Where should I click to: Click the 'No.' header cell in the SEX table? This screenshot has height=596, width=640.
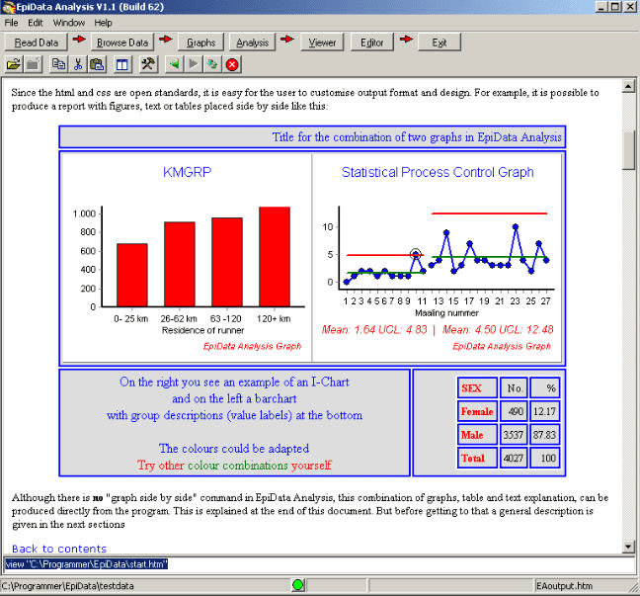point(514,388)
